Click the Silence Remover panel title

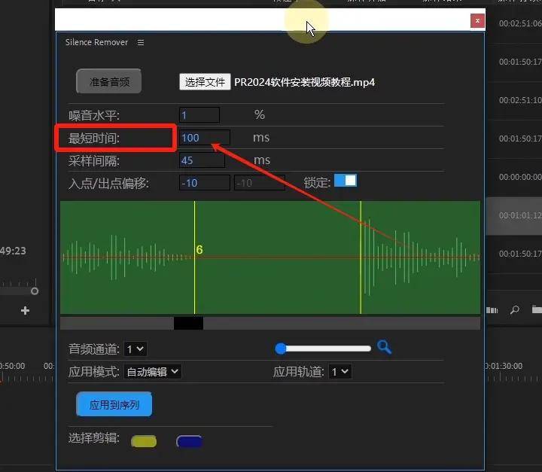[x=96, y=42]
